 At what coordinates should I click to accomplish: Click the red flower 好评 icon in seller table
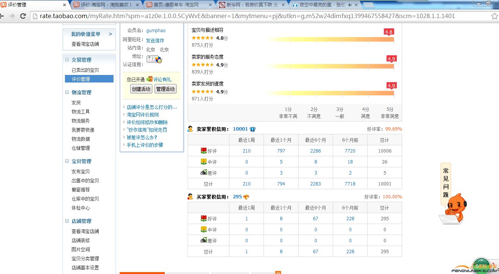point(204,151)
